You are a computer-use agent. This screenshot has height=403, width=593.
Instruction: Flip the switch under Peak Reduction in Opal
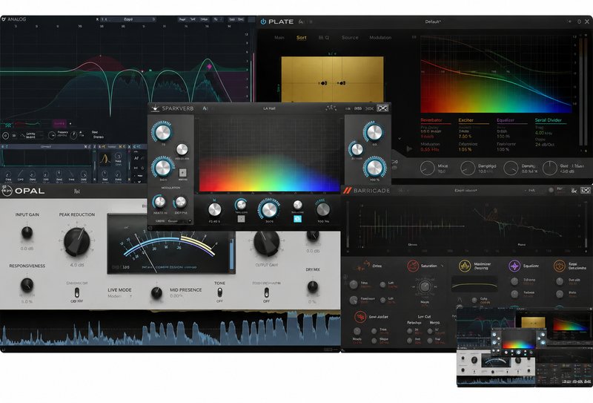(77, 292)
